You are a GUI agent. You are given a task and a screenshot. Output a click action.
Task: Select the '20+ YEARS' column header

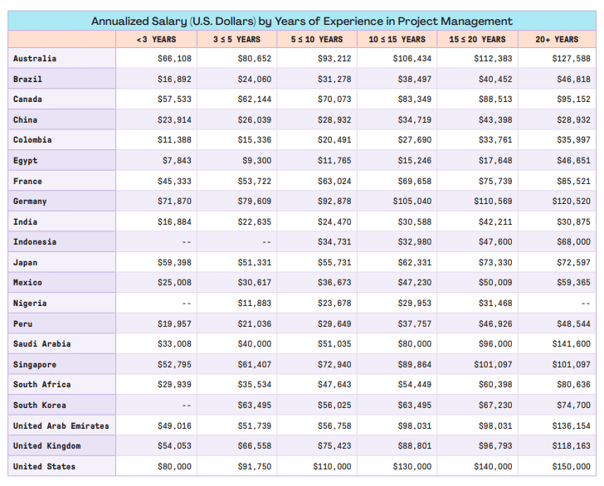point(557,39)
